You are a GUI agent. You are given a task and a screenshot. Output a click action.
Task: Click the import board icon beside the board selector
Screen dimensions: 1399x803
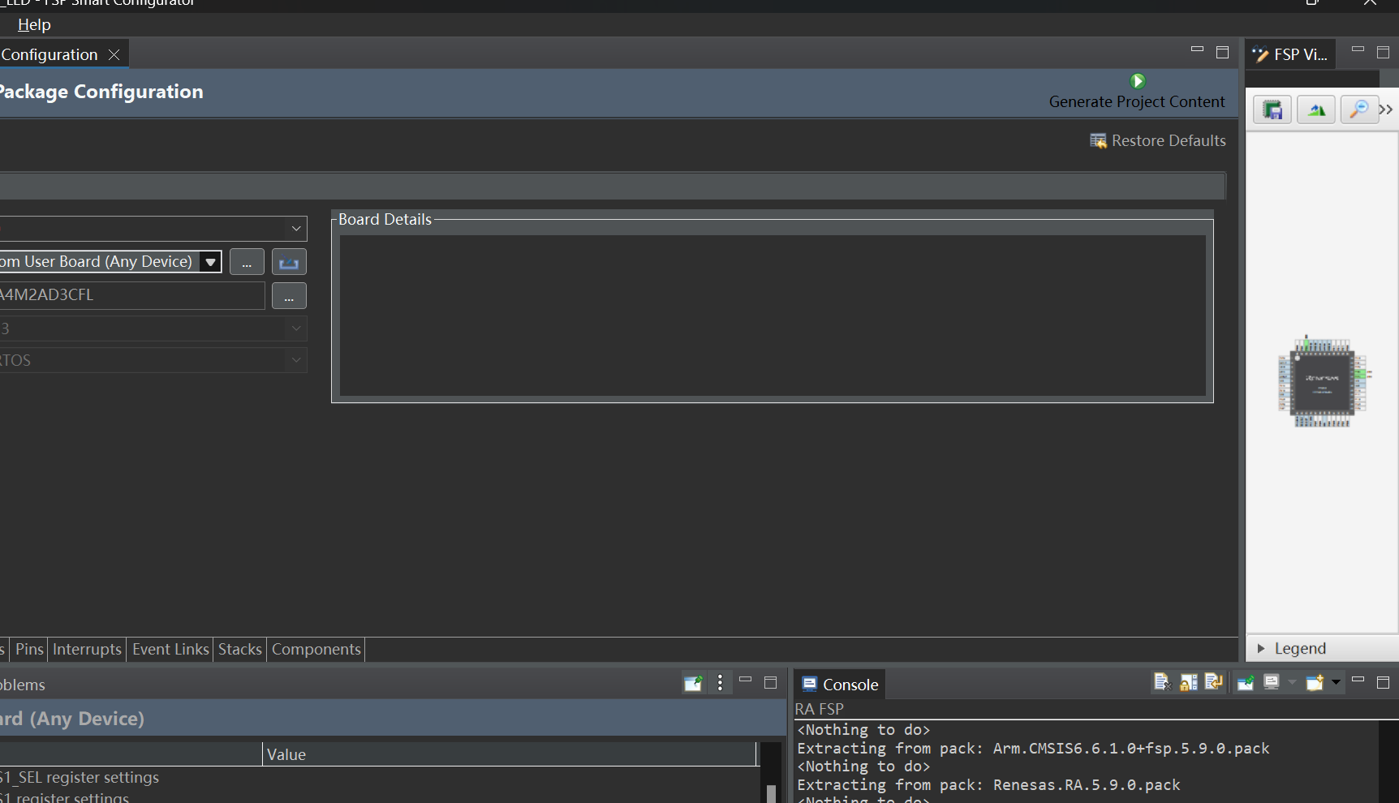(289, 262)
